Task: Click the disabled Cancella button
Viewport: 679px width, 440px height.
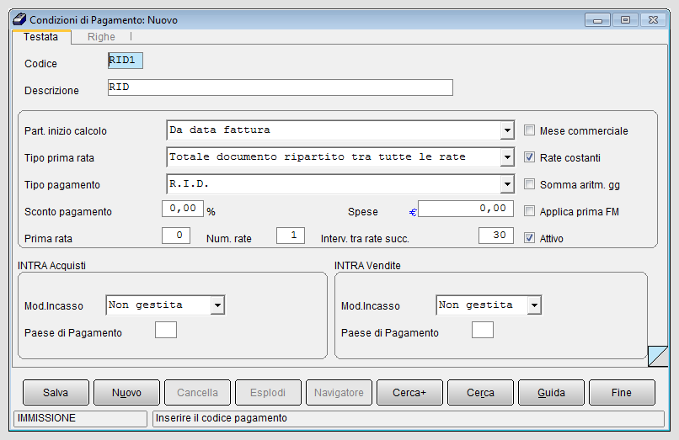Action: (x=197, y=392)
